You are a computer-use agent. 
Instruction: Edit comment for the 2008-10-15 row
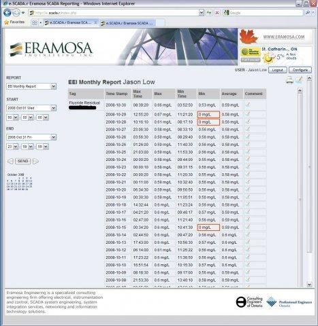point(248,227)
